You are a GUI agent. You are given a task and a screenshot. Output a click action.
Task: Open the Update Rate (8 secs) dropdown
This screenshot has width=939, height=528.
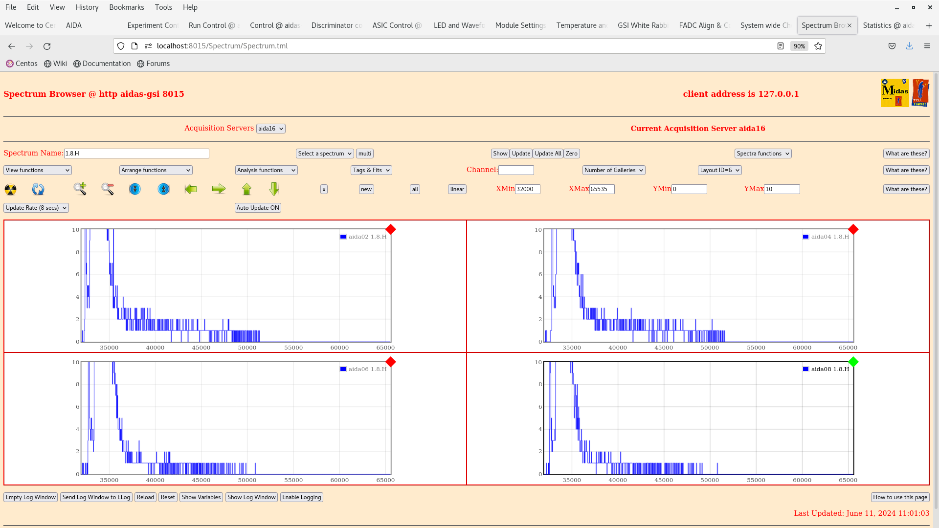(36, 208)
